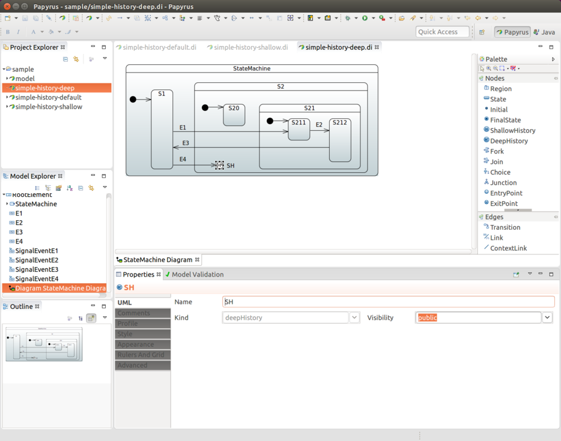Open Project Explorer view menu arrow

(105, 58)
